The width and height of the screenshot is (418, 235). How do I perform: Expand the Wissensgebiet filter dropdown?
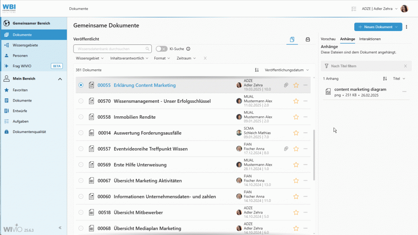click(x=90, y=58)
